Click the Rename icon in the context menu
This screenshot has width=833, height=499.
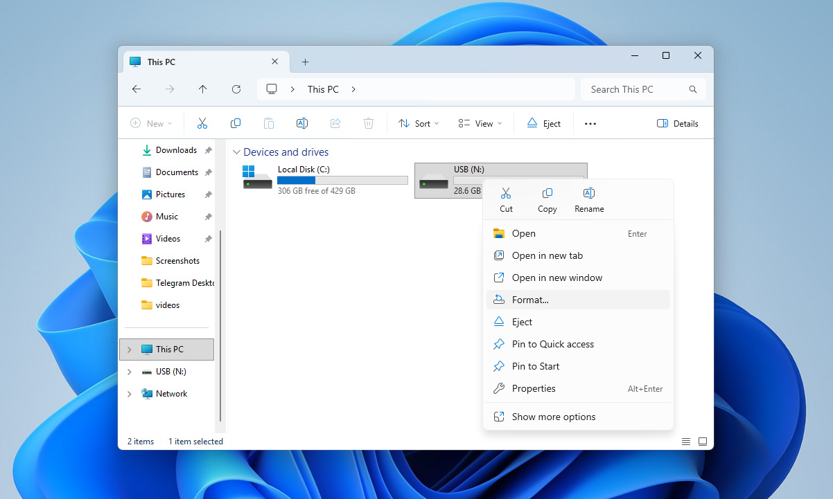pyautogui.click(x=588, y=199)
